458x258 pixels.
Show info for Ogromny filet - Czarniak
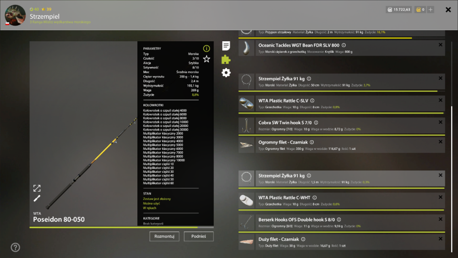311,143
